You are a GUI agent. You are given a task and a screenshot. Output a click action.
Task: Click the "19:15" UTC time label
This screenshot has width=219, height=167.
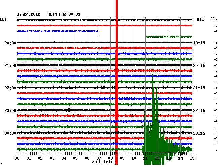(x=199, y=43)
